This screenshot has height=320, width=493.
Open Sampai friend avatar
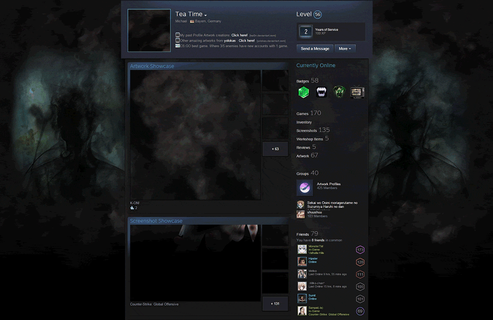point(302,311)
